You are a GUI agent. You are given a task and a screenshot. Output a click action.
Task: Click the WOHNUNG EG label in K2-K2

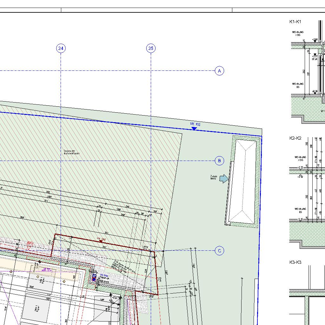pos(300,210)
